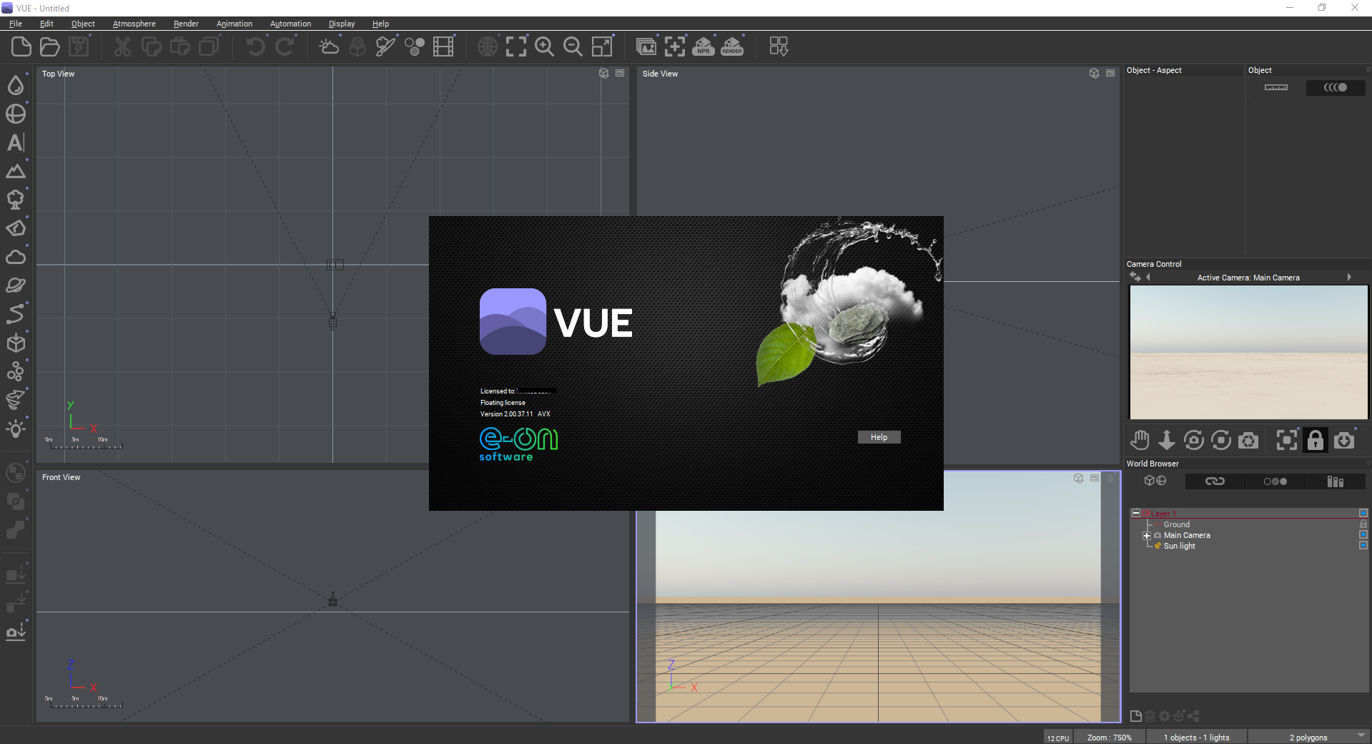The width and height of the screenshot is (1372, 744).
Task: Switch Object panel to the animation tab toggle
Action: 1336,87
